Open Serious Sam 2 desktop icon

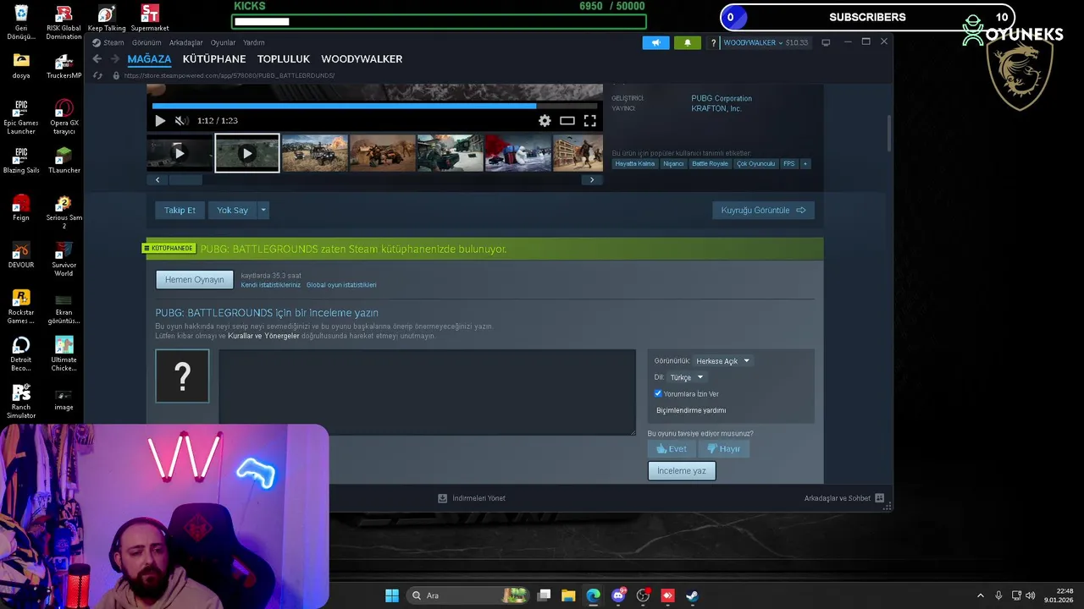(x=64, y=211)
